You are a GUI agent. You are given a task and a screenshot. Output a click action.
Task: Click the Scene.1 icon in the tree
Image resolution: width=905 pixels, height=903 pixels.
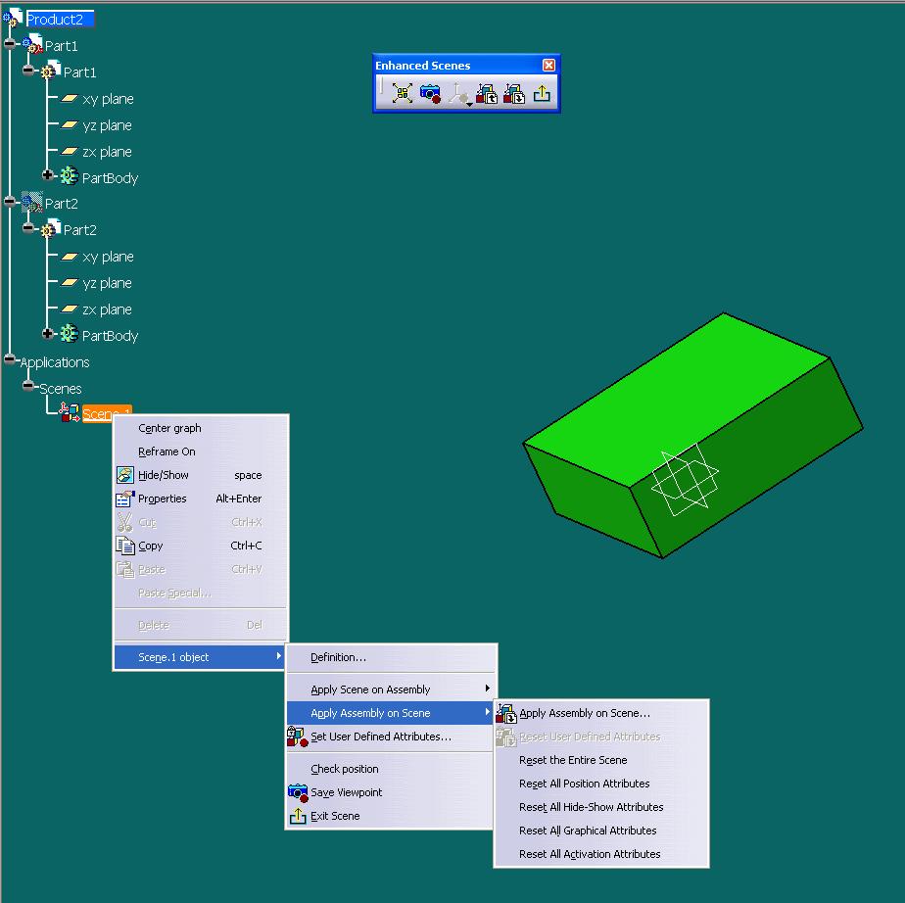pos(70,412)
